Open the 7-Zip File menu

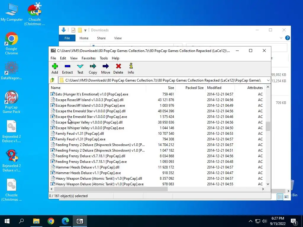[53, 58]
